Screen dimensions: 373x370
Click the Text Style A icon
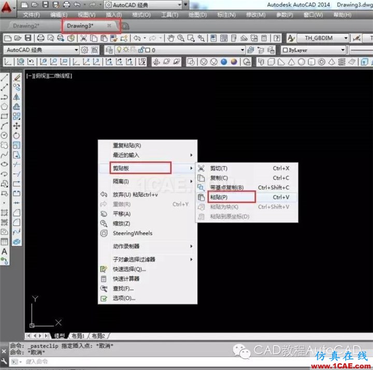coord(291,38)
